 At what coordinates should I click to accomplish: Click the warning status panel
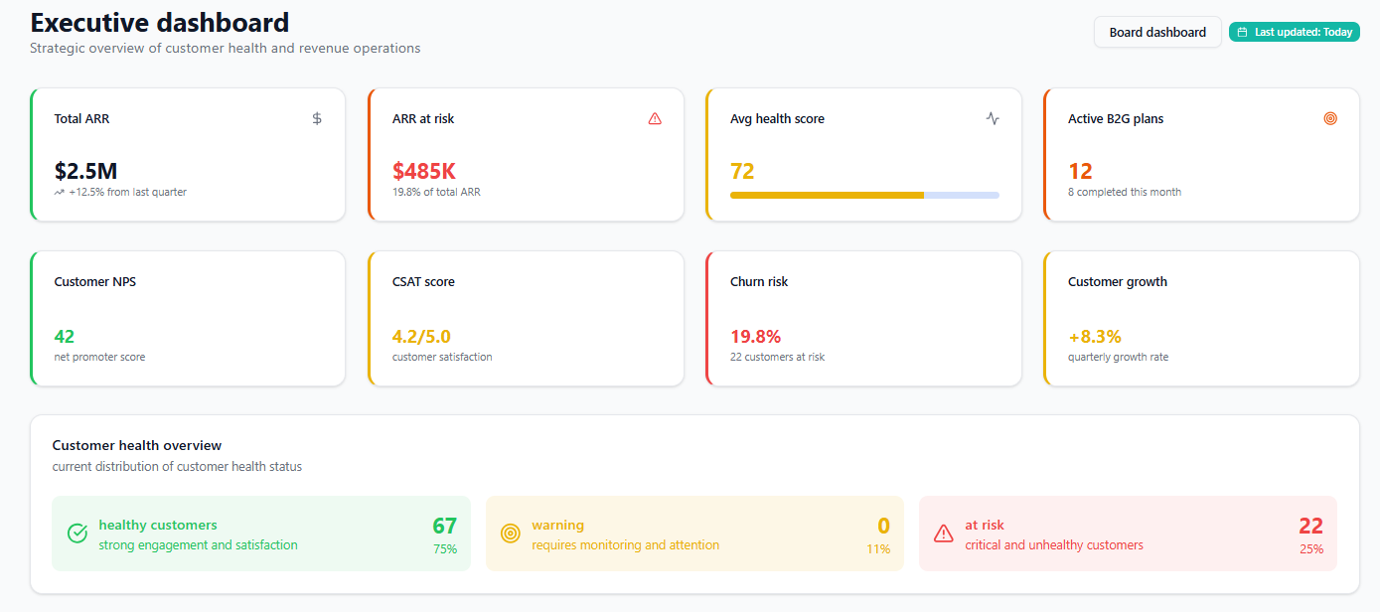(x=694, y=534)
